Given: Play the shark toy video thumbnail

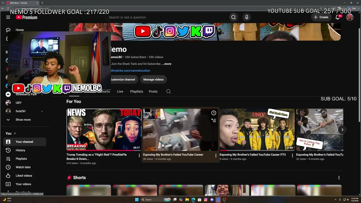Looking at the screenshot, I should 180,130.
